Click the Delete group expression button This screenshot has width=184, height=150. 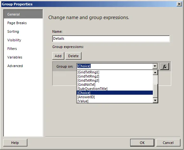point(74,56)
